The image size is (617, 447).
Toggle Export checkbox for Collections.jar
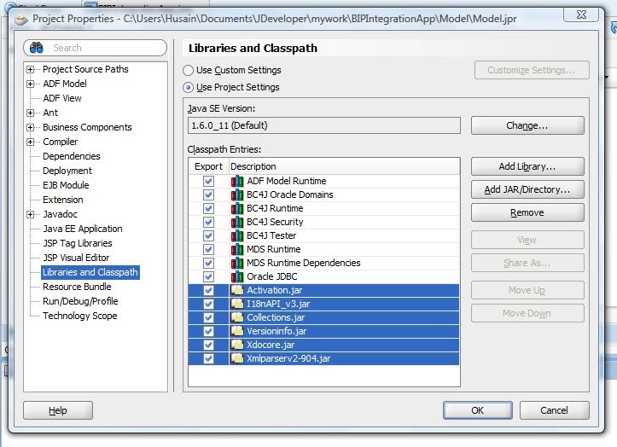(x=208, y=317)
